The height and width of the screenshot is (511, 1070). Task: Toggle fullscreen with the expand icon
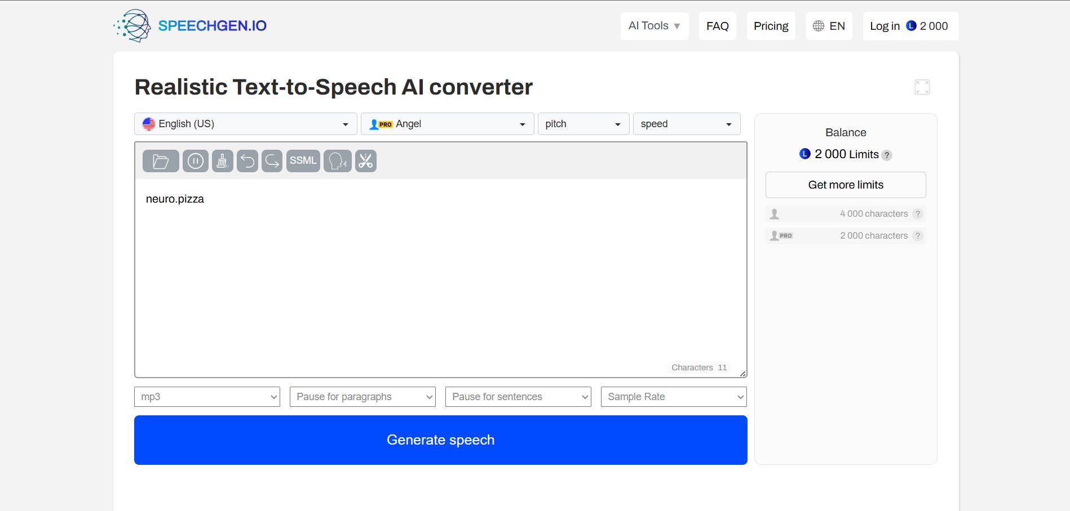coord(922,87)
